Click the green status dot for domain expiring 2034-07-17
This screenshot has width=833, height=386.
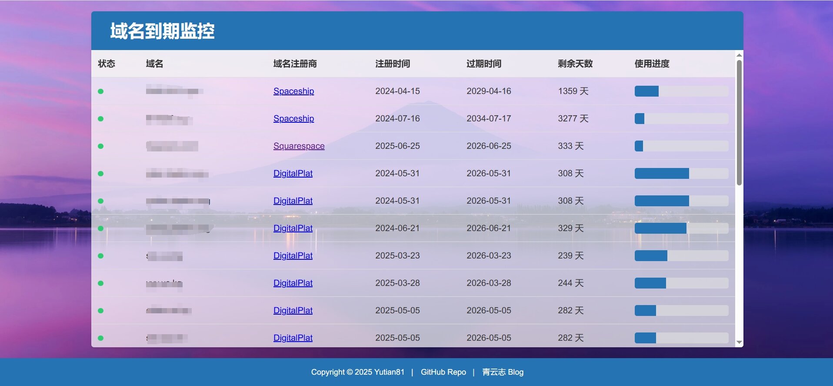point(100,119)
